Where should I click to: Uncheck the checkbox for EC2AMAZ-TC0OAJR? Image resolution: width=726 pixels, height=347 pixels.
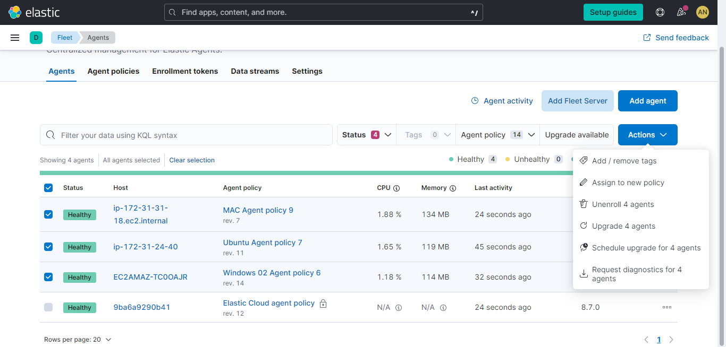48,277
